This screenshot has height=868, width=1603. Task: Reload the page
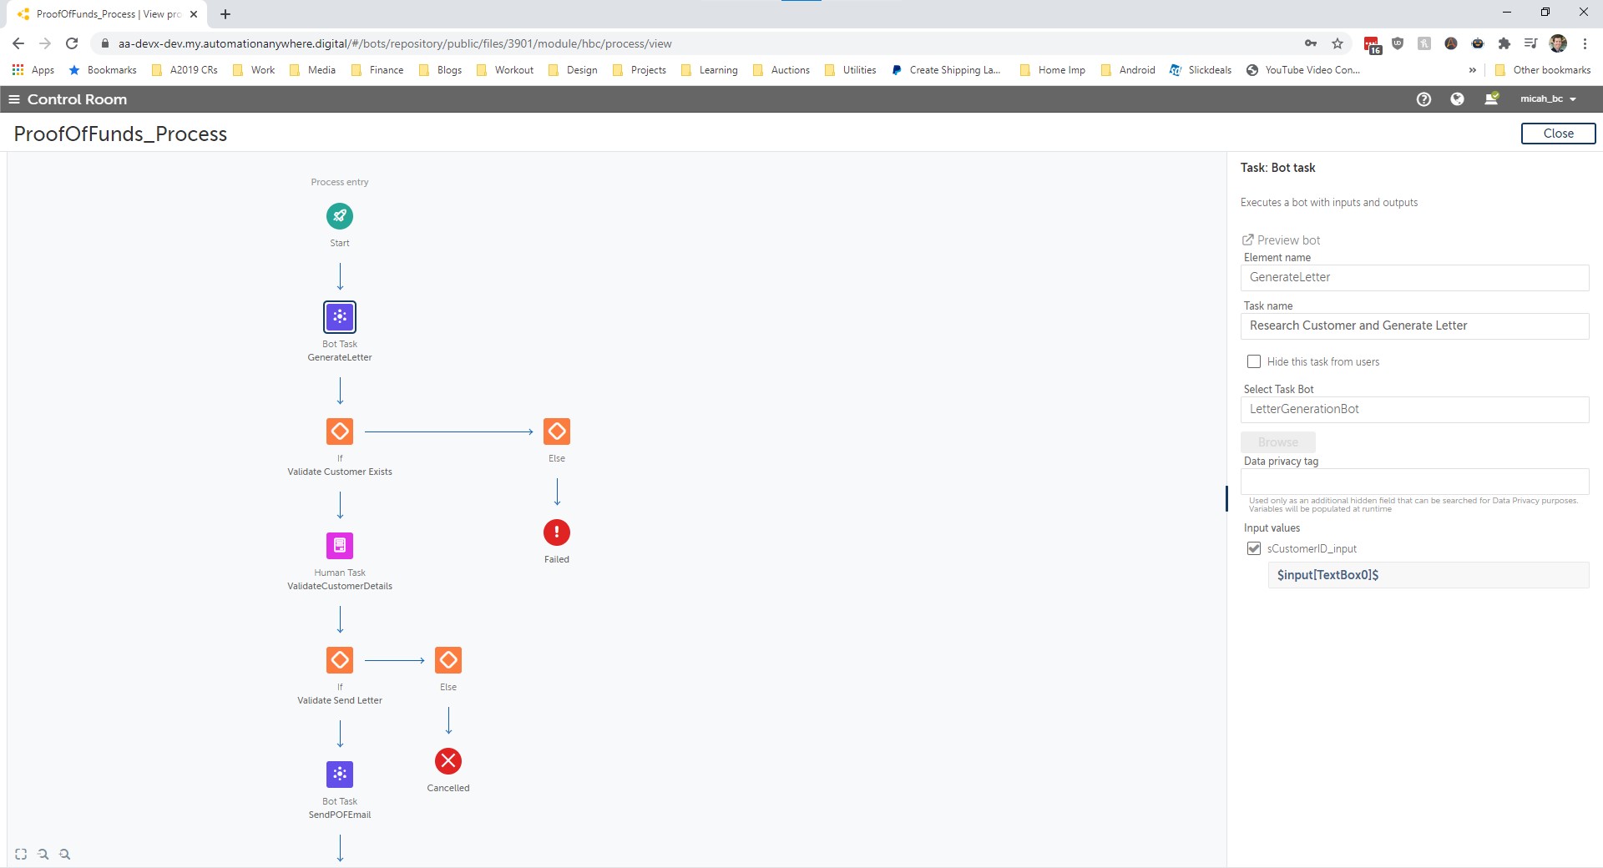[72, 43]
